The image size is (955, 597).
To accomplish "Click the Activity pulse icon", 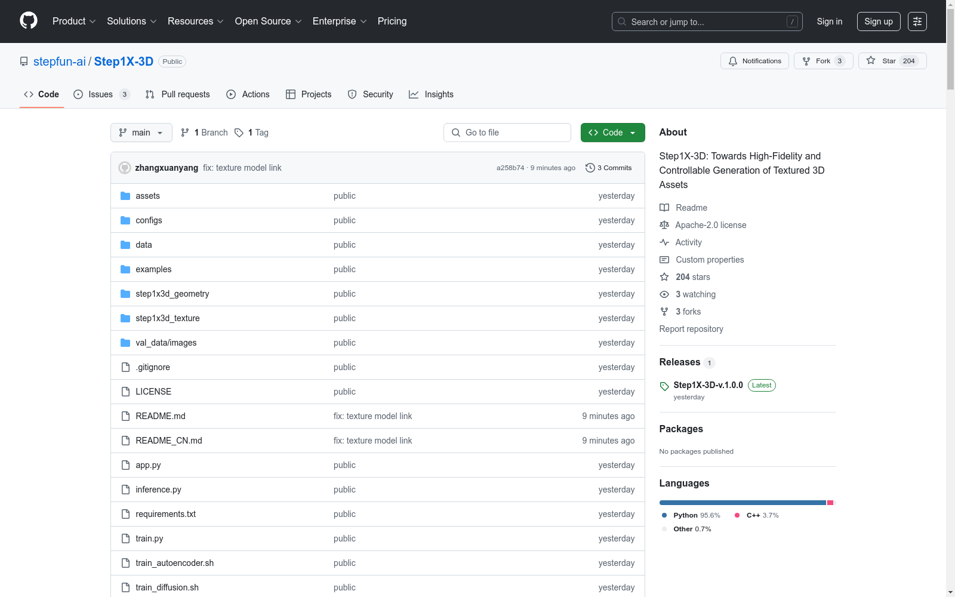I will pyautogui.click(x=664, y=242).
